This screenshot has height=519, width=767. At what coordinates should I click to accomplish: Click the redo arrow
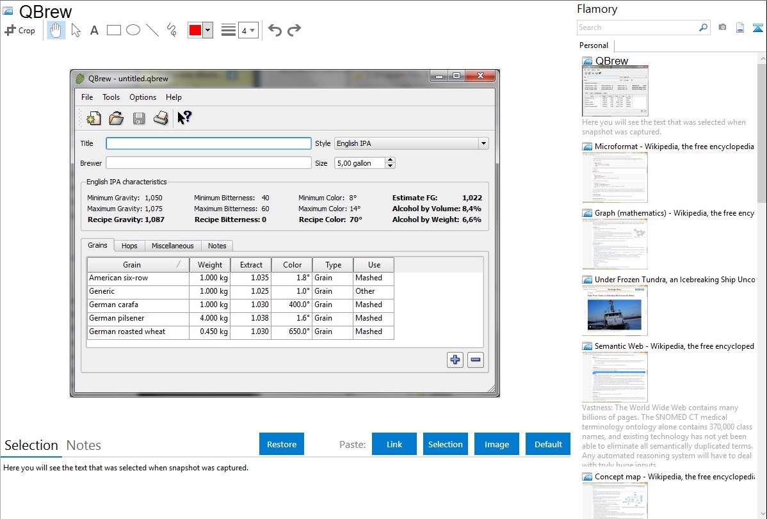click(295, 30)
